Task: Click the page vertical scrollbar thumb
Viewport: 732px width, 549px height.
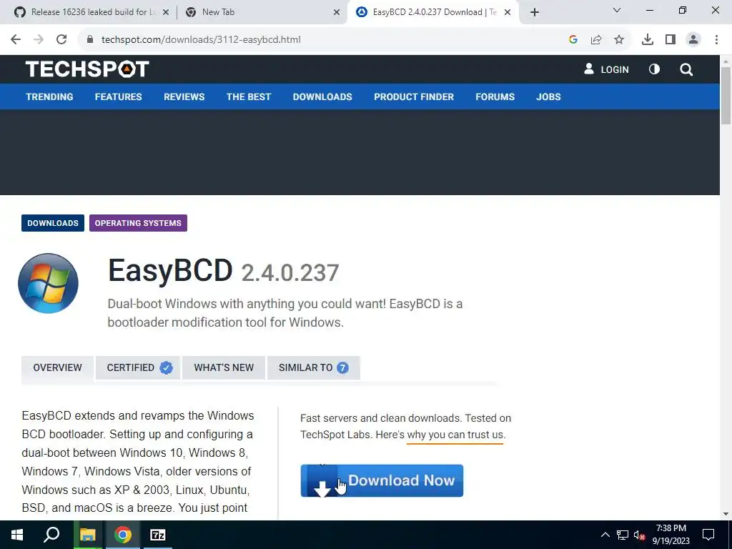Action: 726,96
